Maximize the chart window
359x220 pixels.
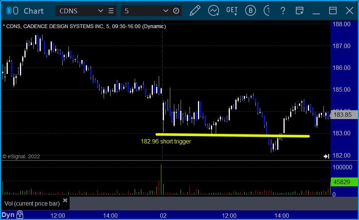[333, 10]
